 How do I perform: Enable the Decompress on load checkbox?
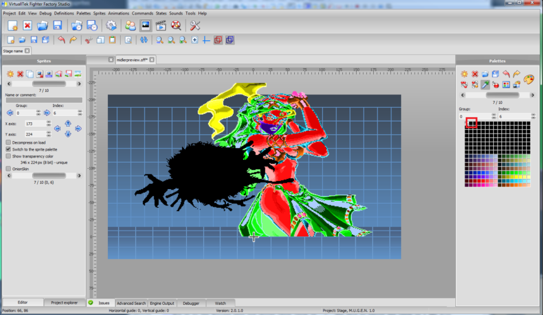8,142
